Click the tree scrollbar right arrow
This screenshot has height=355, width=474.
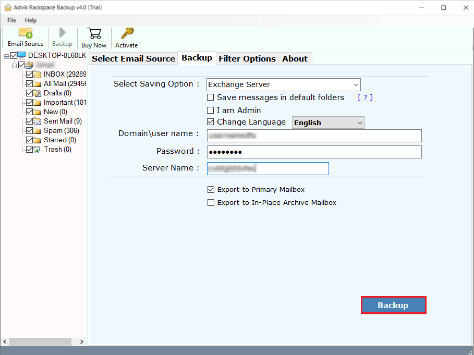(82, 341)
